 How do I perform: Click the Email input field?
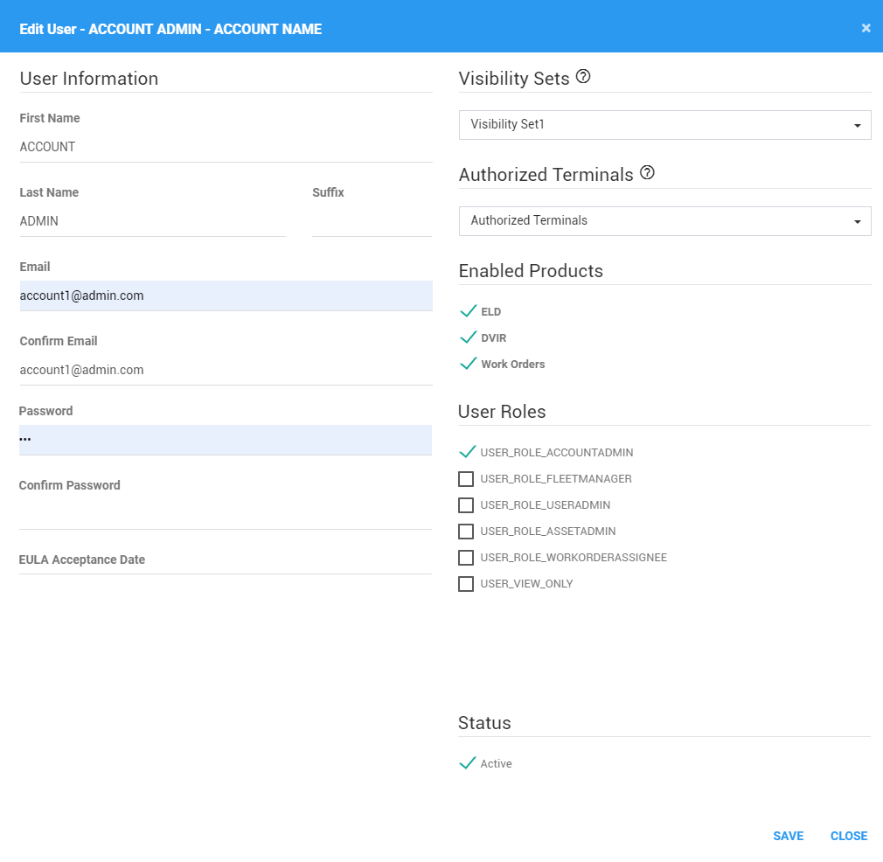pos(226,295)
